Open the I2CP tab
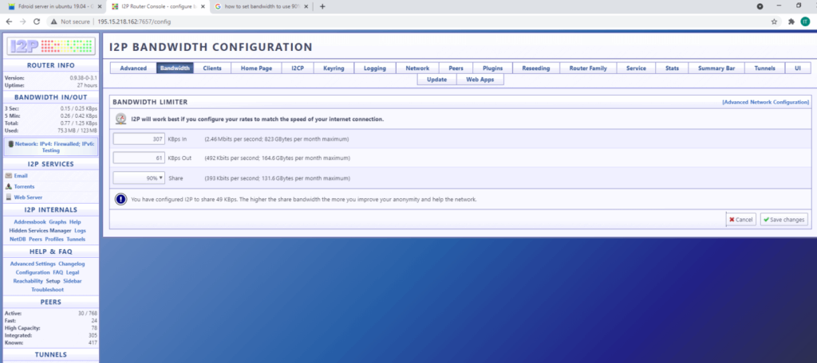The width and height of the screenshot is (817, 363). (298, 68)
